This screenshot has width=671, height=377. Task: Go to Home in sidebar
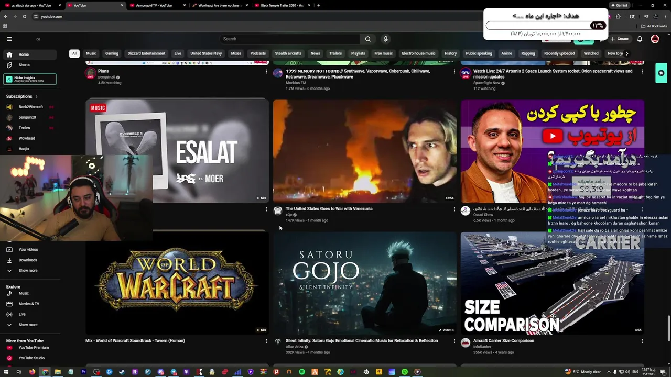click(30, 54)
